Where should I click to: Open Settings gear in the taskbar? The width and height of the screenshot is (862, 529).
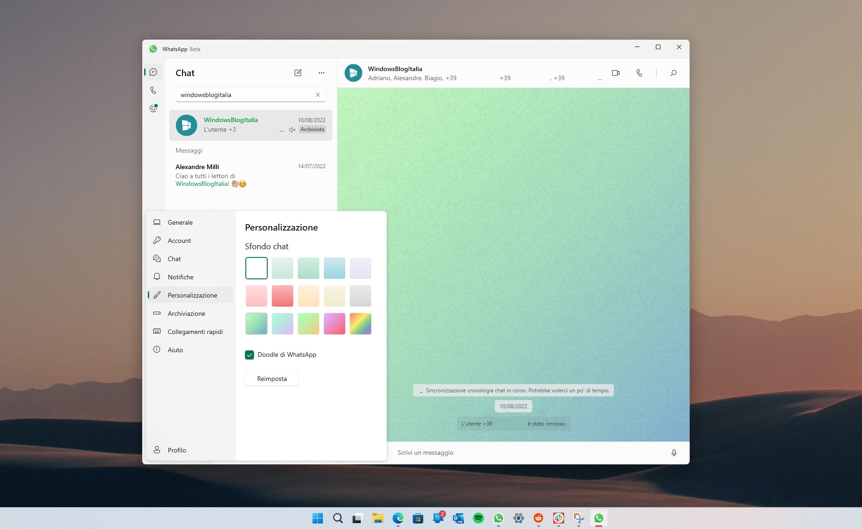coord(519,518)
